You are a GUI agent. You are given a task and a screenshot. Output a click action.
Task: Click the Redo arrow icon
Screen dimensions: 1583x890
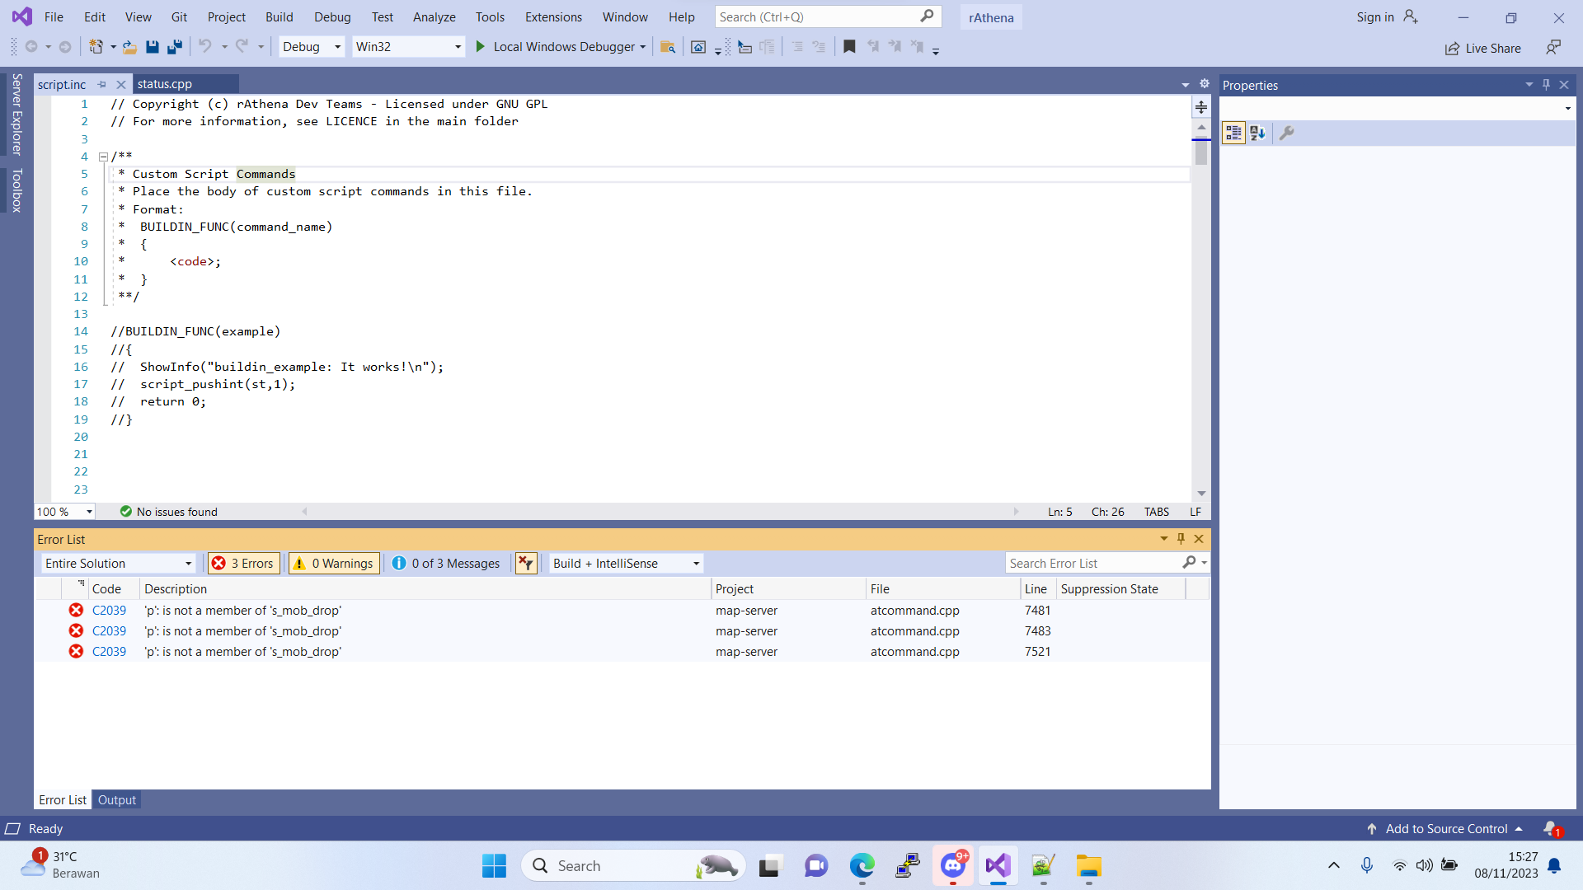[x=242, y=47]
